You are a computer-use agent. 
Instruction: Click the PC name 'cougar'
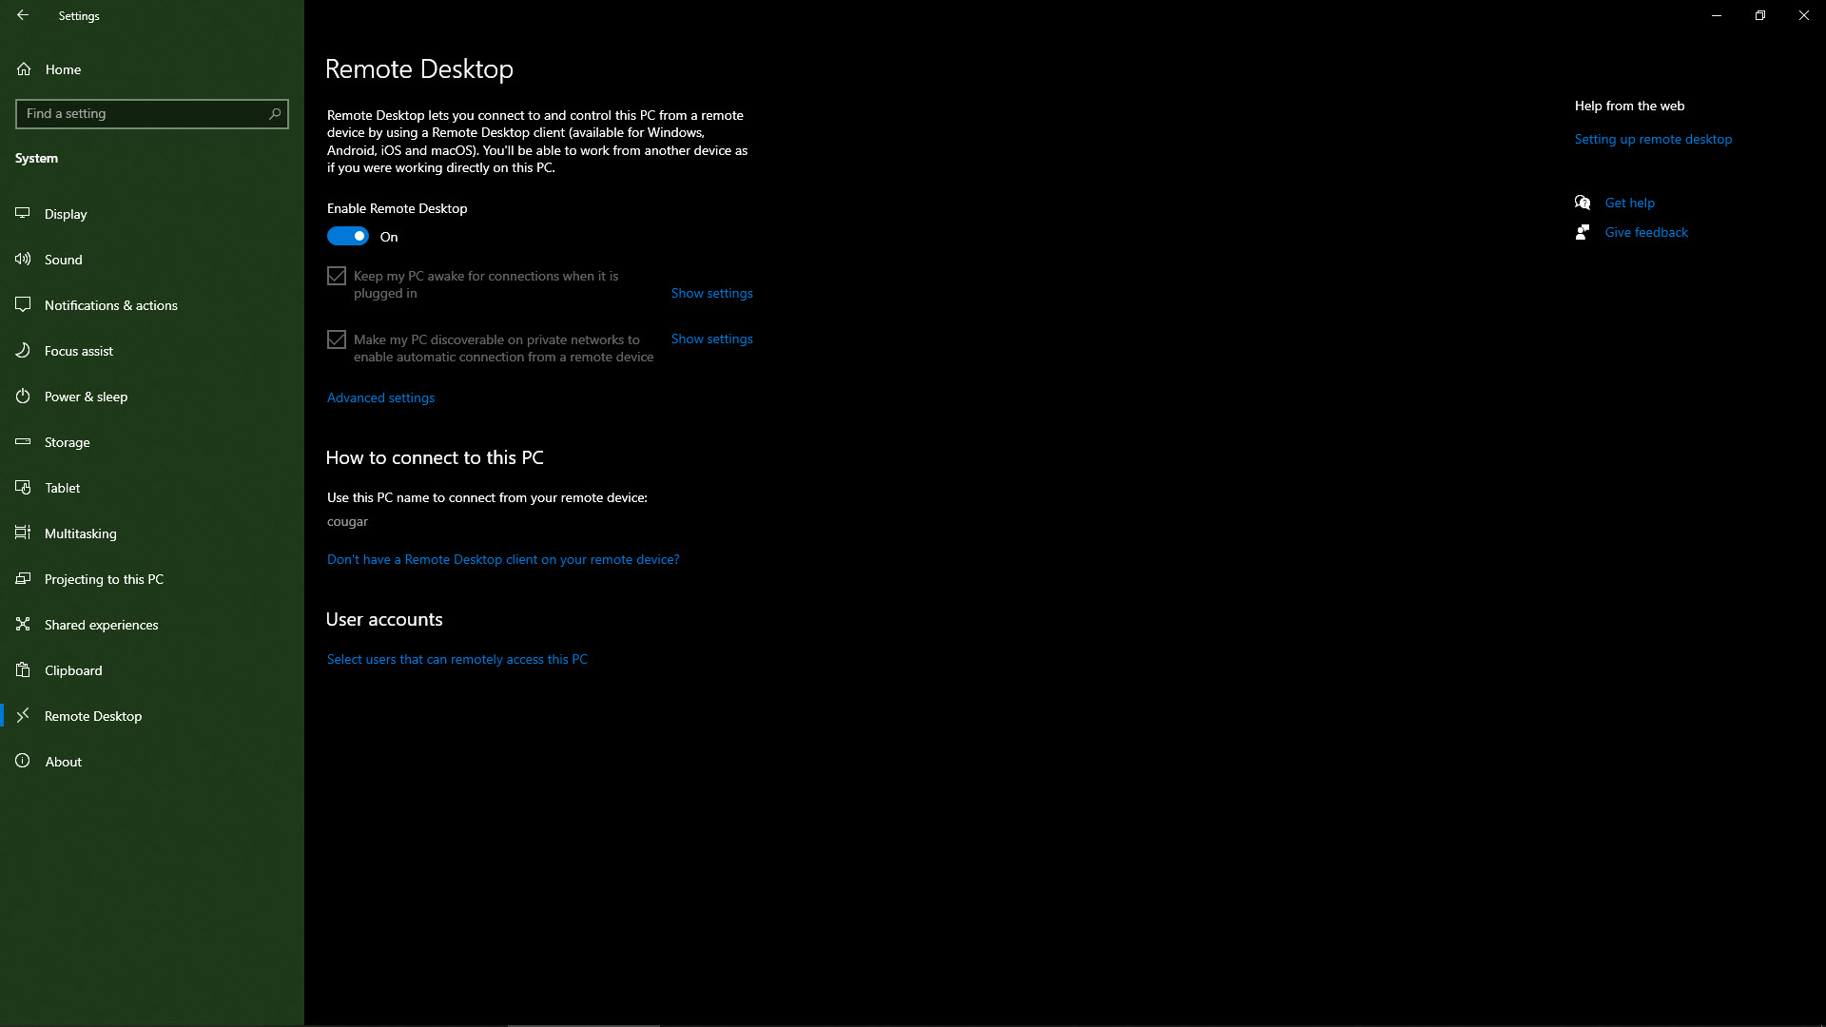(x=347, y=521)
